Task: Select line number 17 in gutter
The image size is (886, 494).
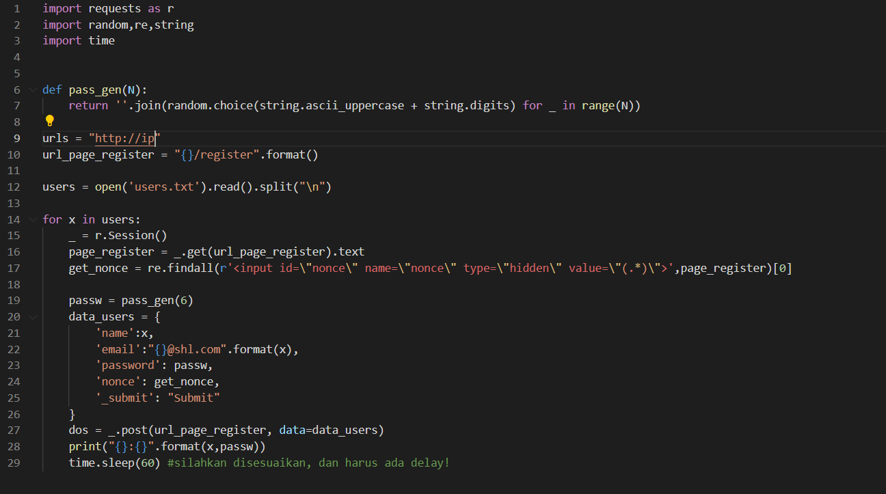Action: 14,268
